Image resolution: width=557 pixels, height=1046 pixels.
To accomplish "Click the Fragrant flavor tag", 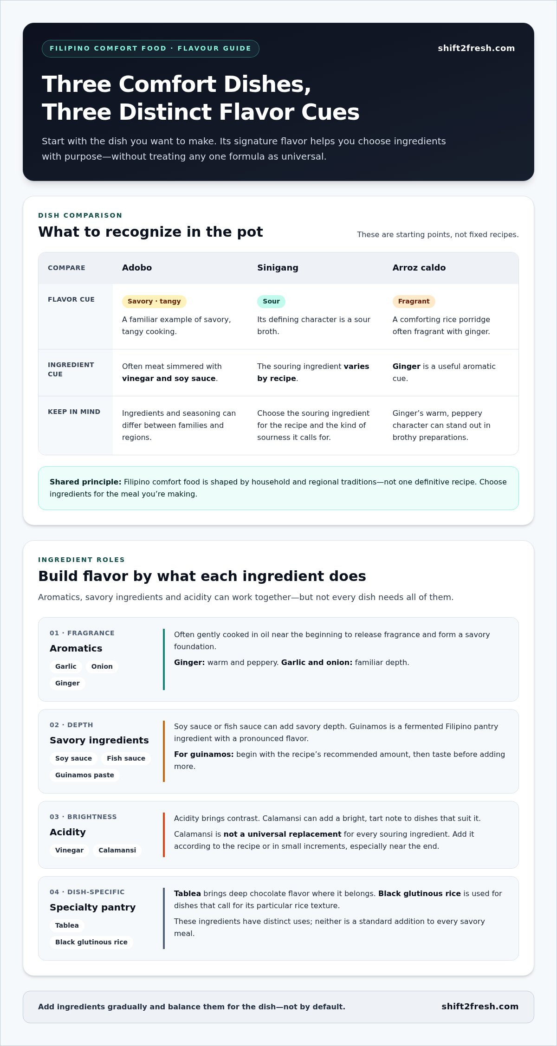I will pos(414,301).
